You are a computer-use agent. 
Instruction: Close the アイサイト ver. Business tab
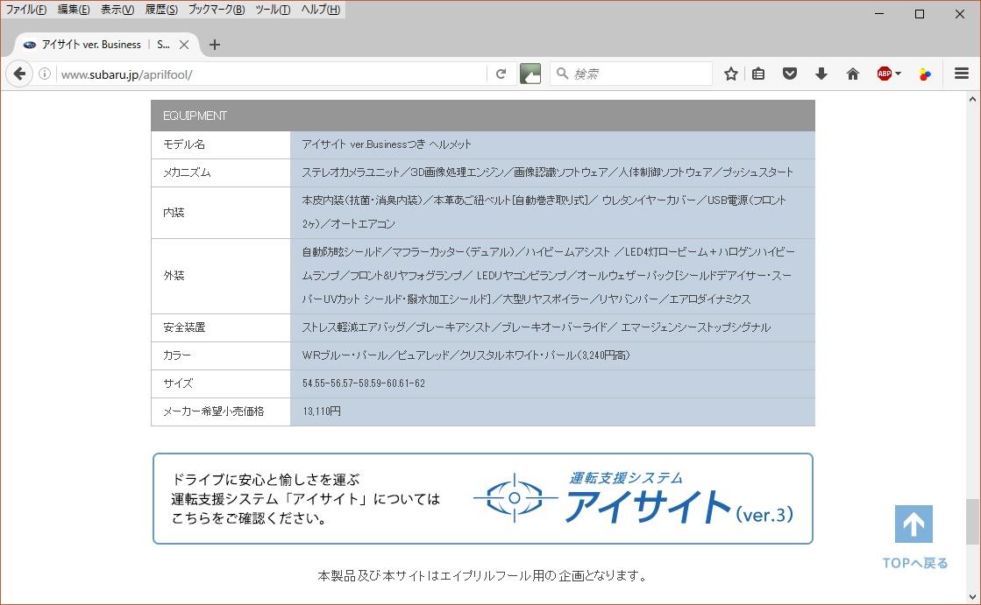click(x=184, y=45)
